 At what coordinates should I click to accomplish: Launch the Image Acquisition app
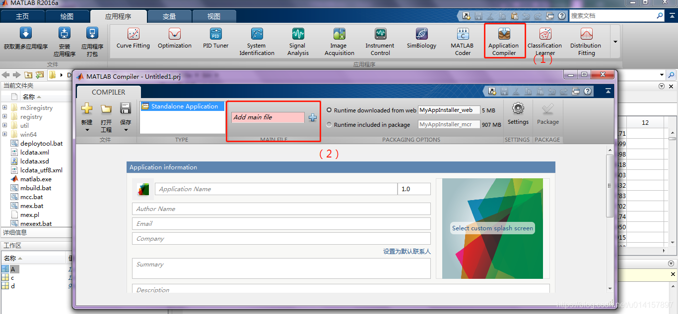point(339,41)
